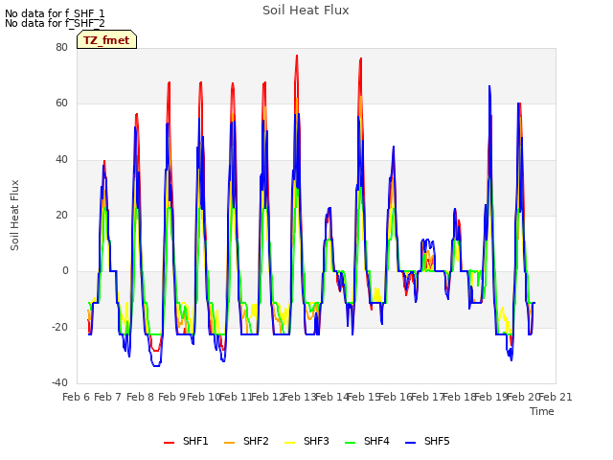Screen dimensions: 613x460
Task: Select the SHF3 legend label
Action: [316, 441]
